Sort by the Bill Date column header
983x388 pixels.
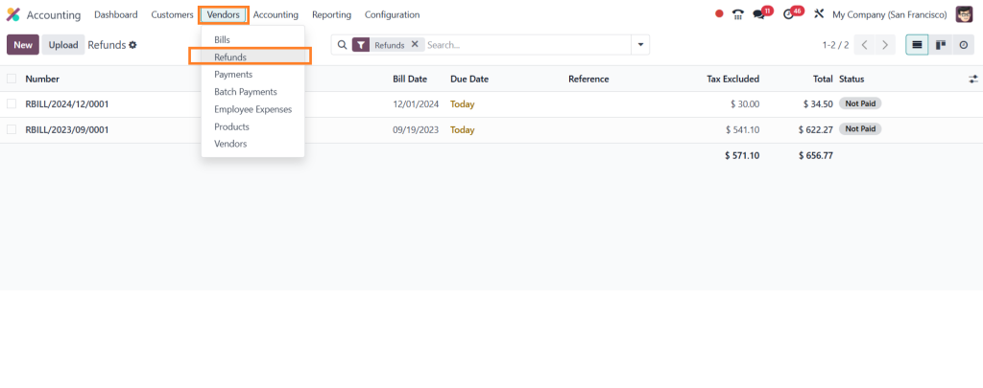point(410,79)
